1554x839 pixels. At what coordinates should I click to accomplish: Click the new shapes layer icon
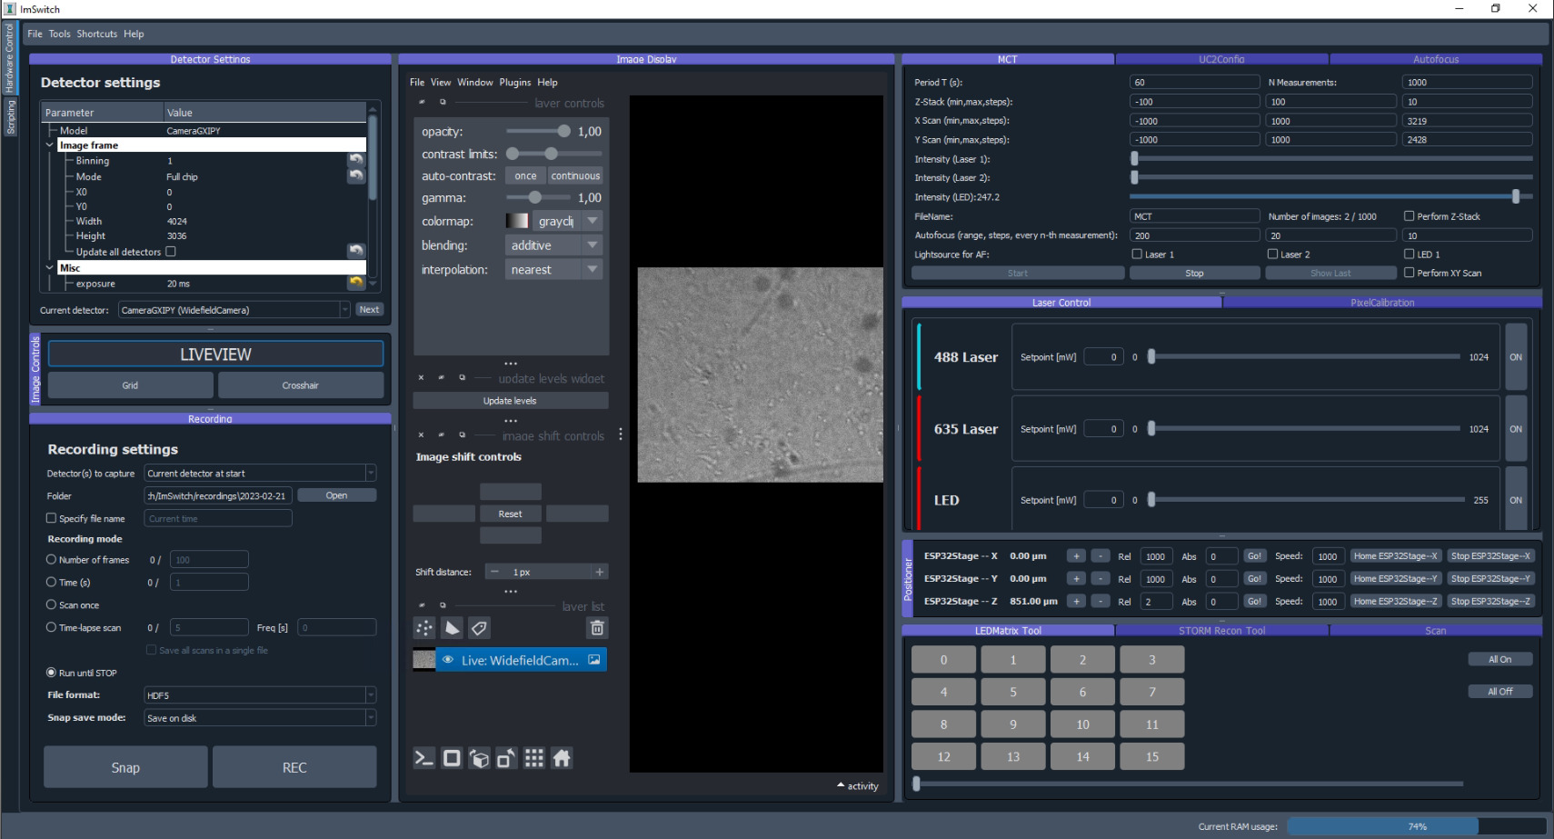click(x=452, y=628)
